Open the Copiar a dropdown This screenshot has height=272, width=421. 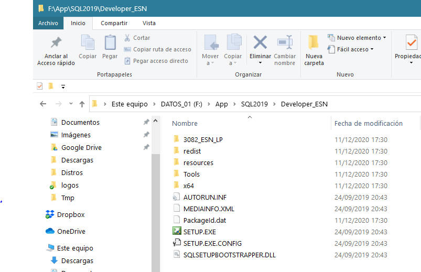coord(233,60)
